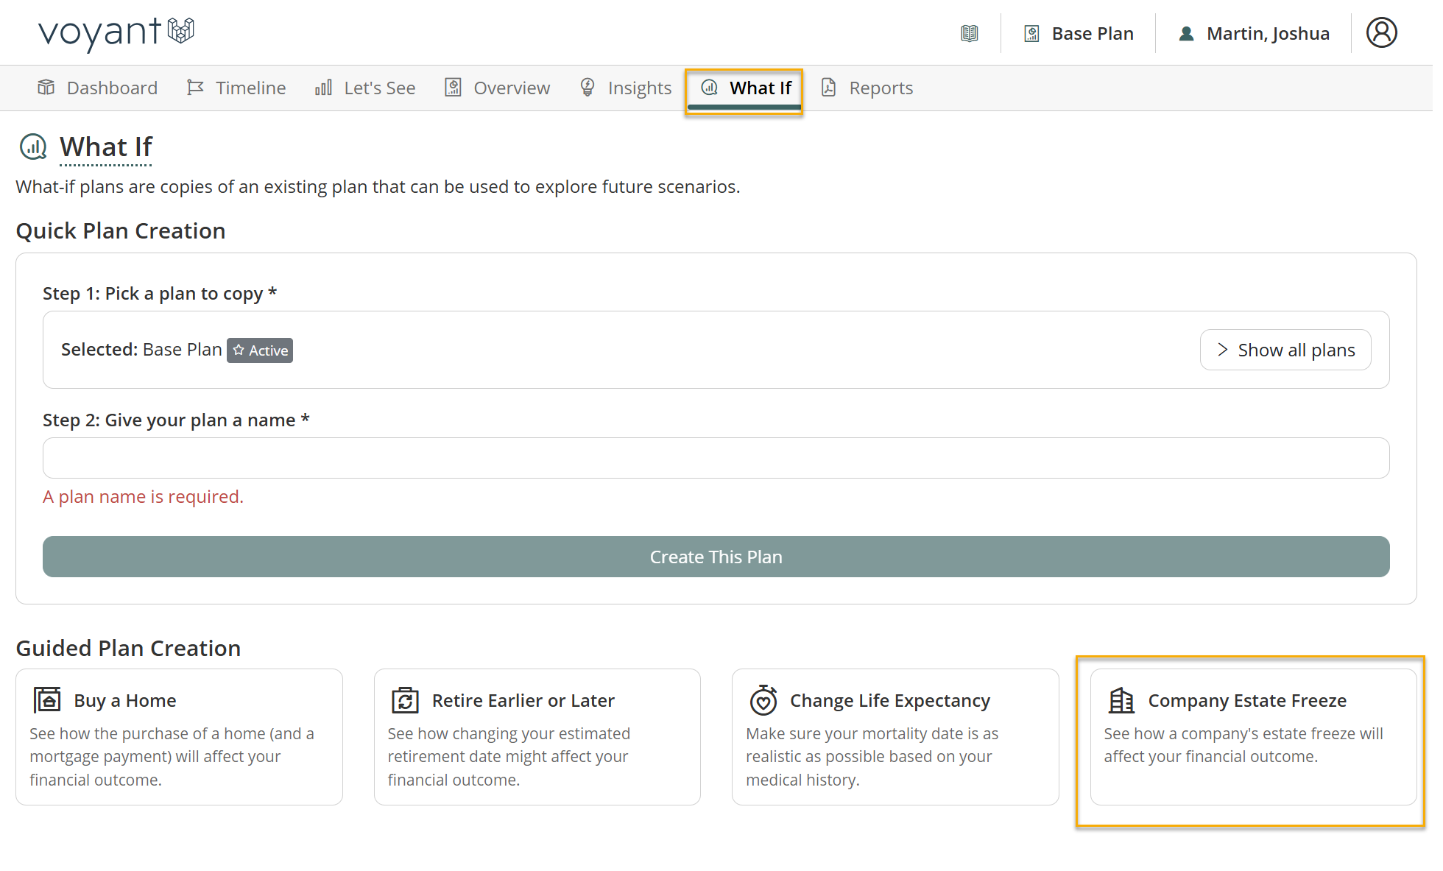Image resolution: width=1443 pixels, height=871 pixels.
Task: Switch to the Dashboard tab
Action: tap(97, 88)
